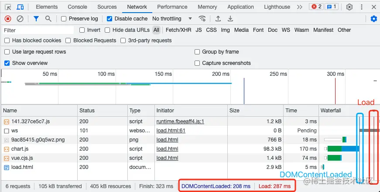
Task: Click into the Filter text field
Action: [x=38, y=30]
